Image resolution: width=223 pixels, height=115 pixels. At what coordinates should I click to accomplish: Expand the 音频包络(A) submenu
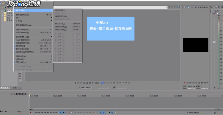[x=33, y=56]
